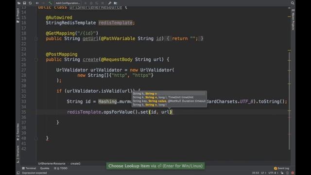Click red error indicator in status bar
311x175 pixels.
(x=293, y=173)
